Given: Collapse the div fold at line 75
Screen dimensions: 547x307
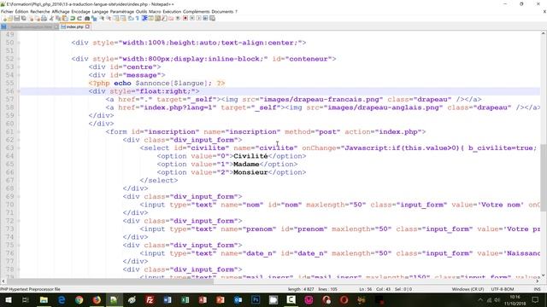Looking at the screenshot, I should click(x=19, y=245).
